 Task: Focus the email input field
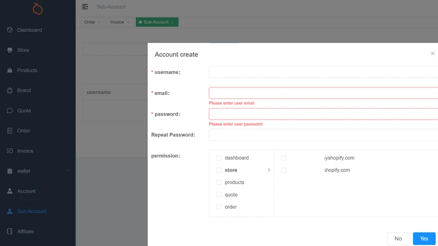tap(323, 93)
